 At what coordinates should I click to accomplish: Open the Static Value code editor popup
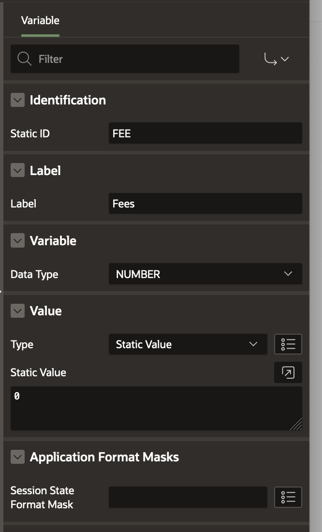tap(288, 372)
